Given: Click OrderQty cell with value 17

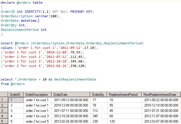Looking at the screenshot, I should (x=99, y=100).
